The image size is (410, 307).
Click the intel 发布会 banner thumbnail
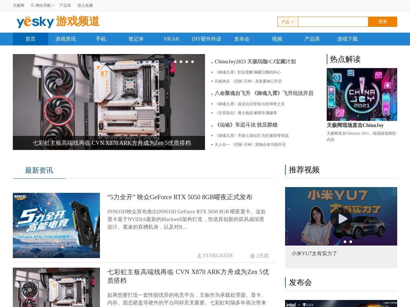point(341,303)
